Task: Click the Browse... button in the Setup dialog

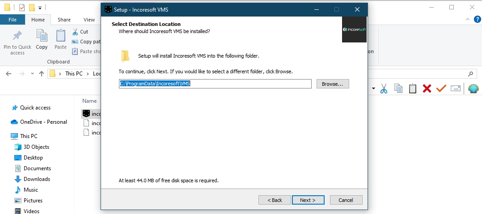Action: pos(333,84)
